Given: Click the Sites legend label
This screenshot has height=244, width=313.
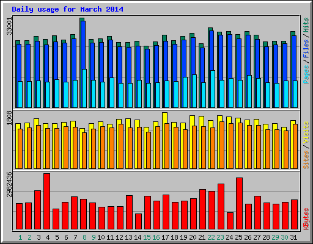Looking at the screenshot, I should click(306, 160).
